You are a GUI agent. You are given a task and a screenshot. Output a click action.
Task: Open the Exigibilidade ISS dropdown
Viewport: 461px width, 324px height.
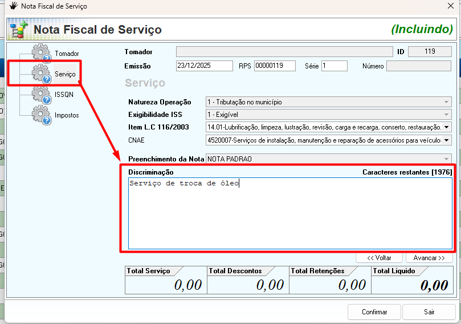(446, 115)
